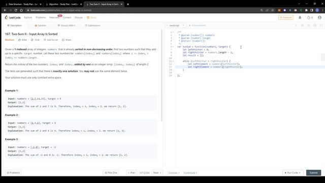Click Add to List
Screen dimensions: 325x183
point(51,40)
